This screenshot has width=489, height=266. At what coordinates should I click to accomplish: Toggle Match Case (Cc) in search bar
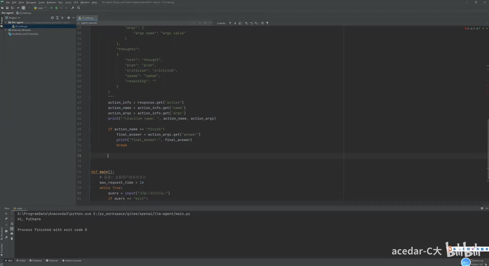click(200, 23)
